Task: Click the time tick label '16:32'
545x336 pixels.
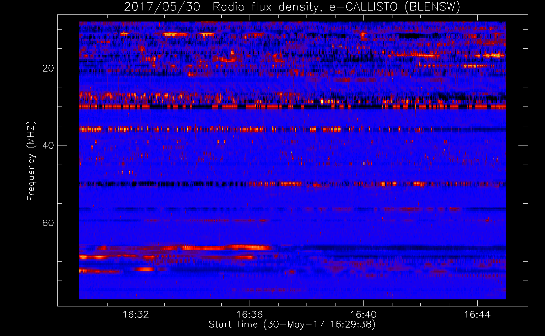Action: [136, 314]
